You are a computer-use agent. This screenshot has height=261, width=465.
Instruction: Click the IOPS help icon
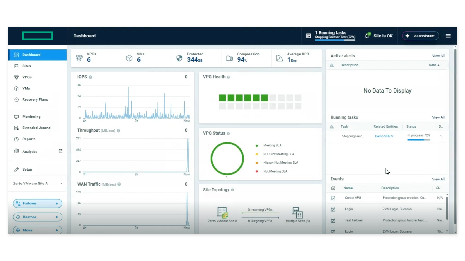[90, 77]
